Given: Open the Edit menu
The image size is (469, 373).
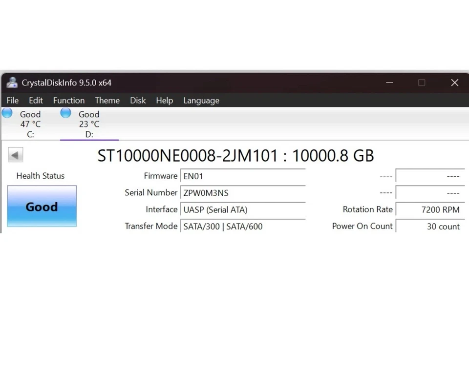Looking at the screenshot, I should (x=36, y=101).
